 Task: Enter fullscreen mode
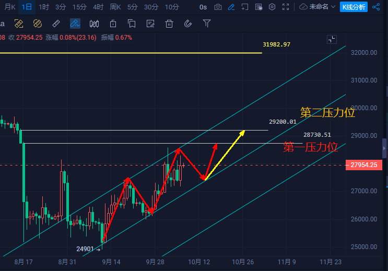click(x=286, y=7)
